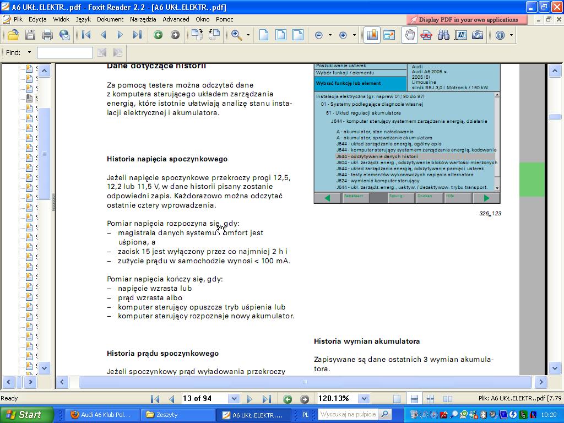Switch to Single Page layout
564x423 pixels.
[x=397, y=399]
